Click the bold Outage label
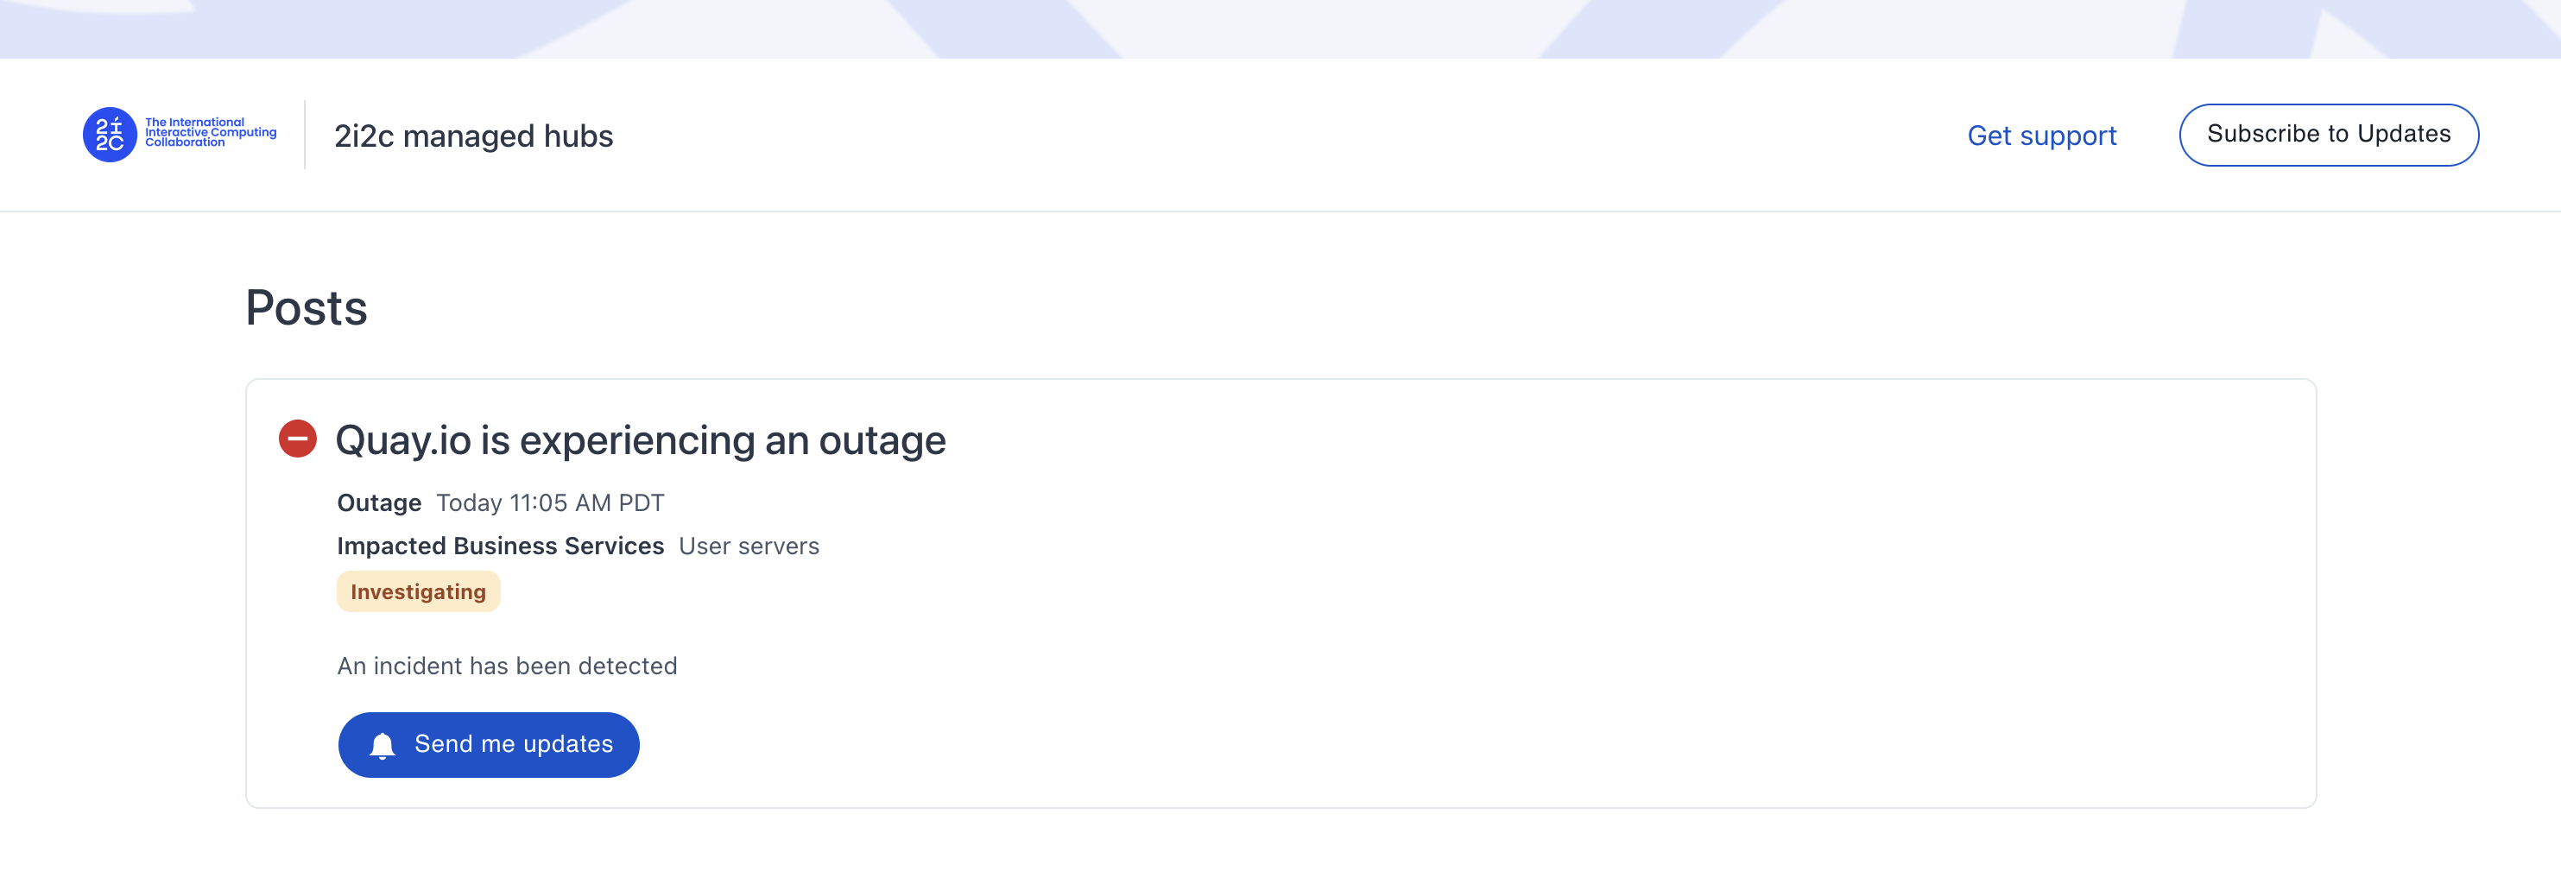The width and height of the screenshot is (2561, 884). (x=379, y=503)
